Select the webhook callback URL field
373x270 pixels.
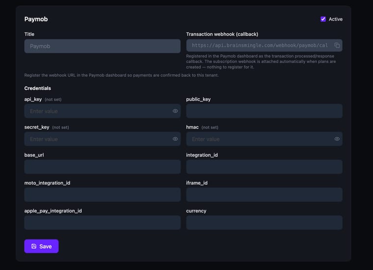coord(264,46)
